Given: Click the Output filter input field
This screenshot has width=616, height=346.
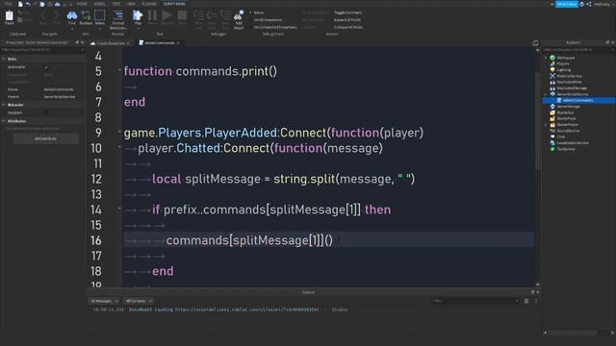Looking at the screenshot, I should 475,301.
